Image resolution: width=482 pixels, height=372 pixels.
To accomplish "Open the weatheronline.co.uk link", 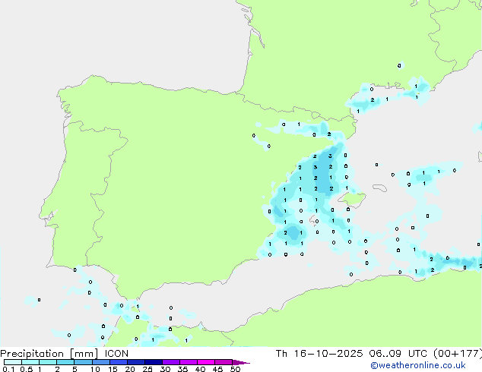I will [x=417, y=365].
